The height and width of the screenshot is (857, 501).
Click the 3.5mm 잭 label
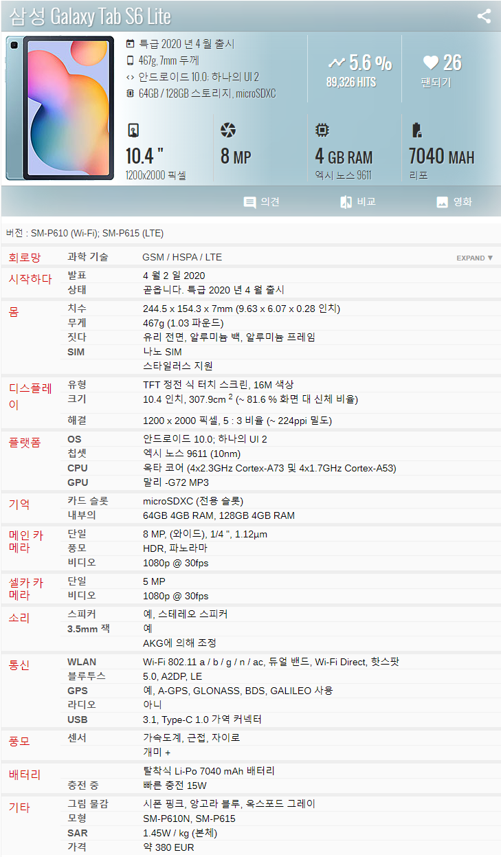(x=89, y=628)
